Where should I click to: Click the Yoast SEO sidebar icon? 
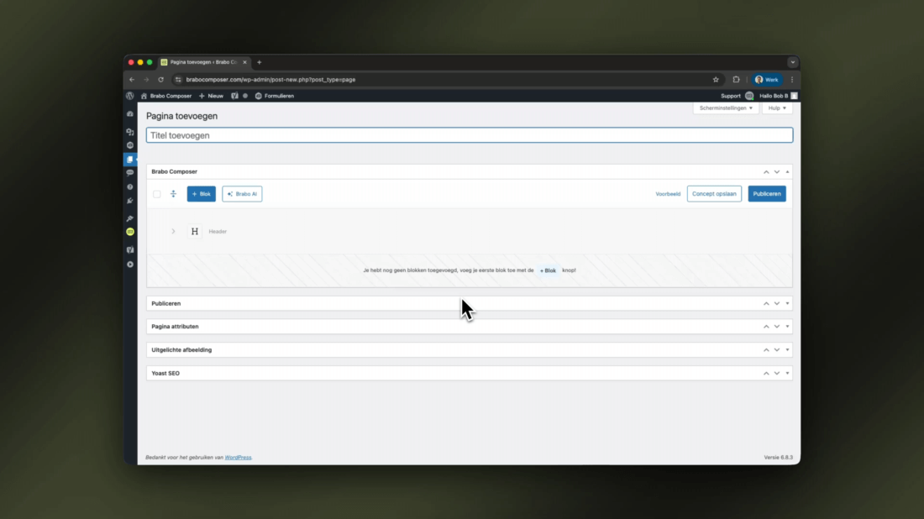coord(130,249)
